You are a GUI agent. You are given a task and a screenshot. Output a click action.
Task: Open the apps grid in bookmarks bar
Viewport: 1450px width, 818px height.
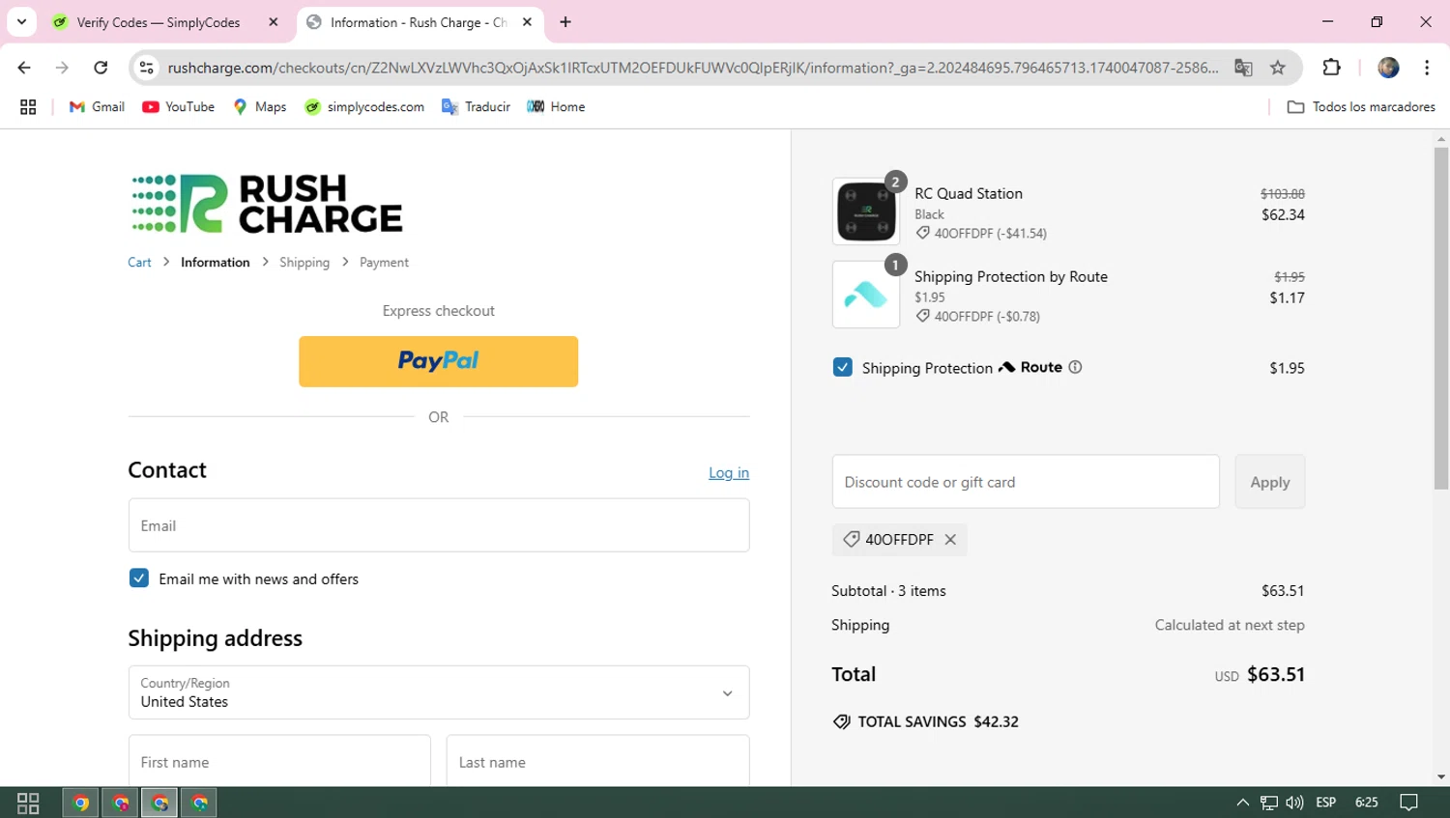tap(28, 107)
